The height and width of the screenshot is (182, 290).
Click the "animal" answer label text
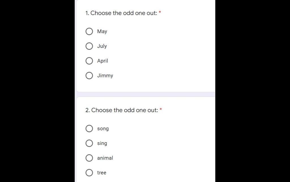click(x=105, y=158)
